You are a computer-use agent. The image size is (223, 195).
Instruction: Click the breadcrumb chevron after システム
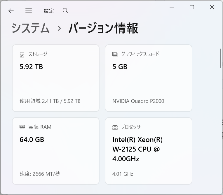(x=59, y=29)
